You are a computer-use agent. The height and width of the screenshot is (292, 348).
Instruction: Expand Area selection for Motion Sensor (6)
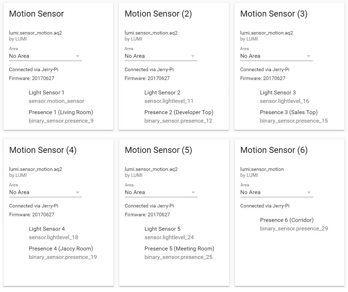pyautogui.click(x=309, y=192)
